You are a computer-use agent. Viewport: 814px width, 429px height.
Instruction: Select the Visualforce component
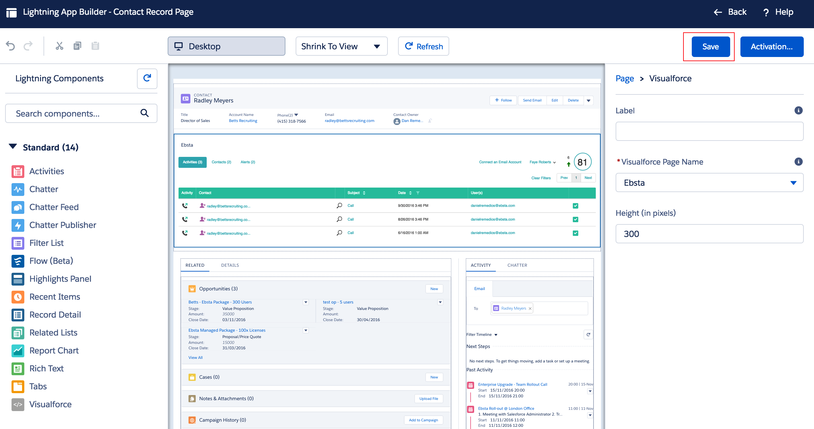(50, 404)
